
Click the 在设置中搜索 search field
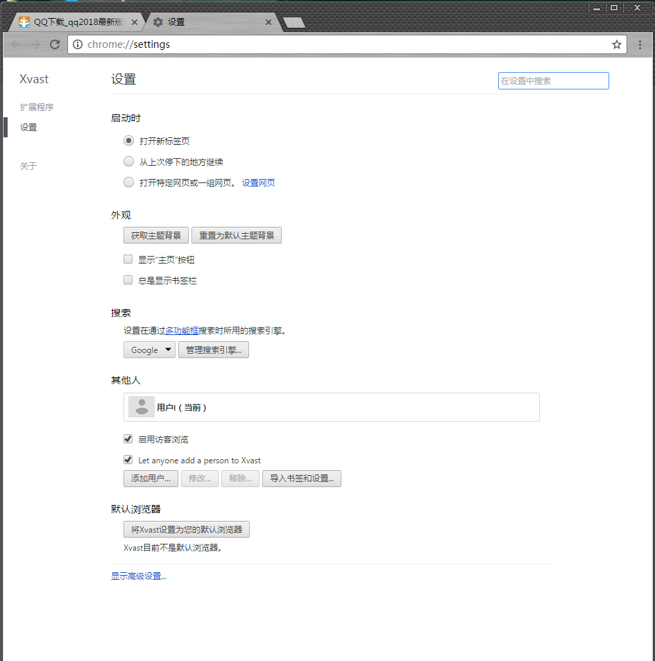[553, 81]
